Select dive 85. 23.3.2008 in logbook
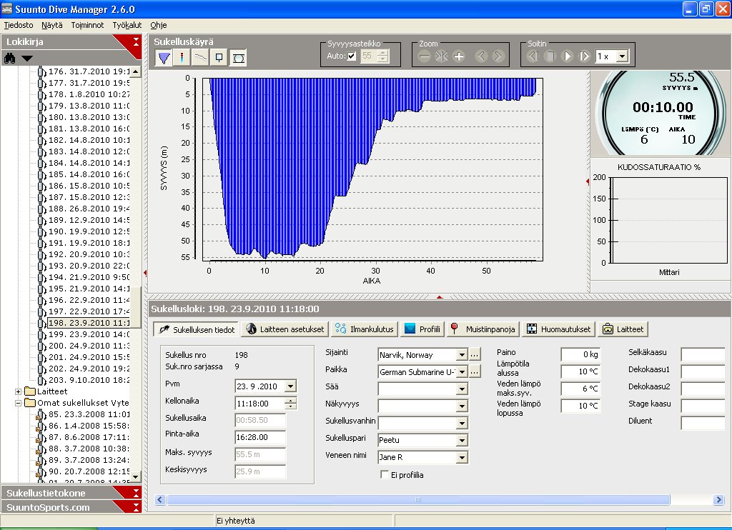 [89, 414]
